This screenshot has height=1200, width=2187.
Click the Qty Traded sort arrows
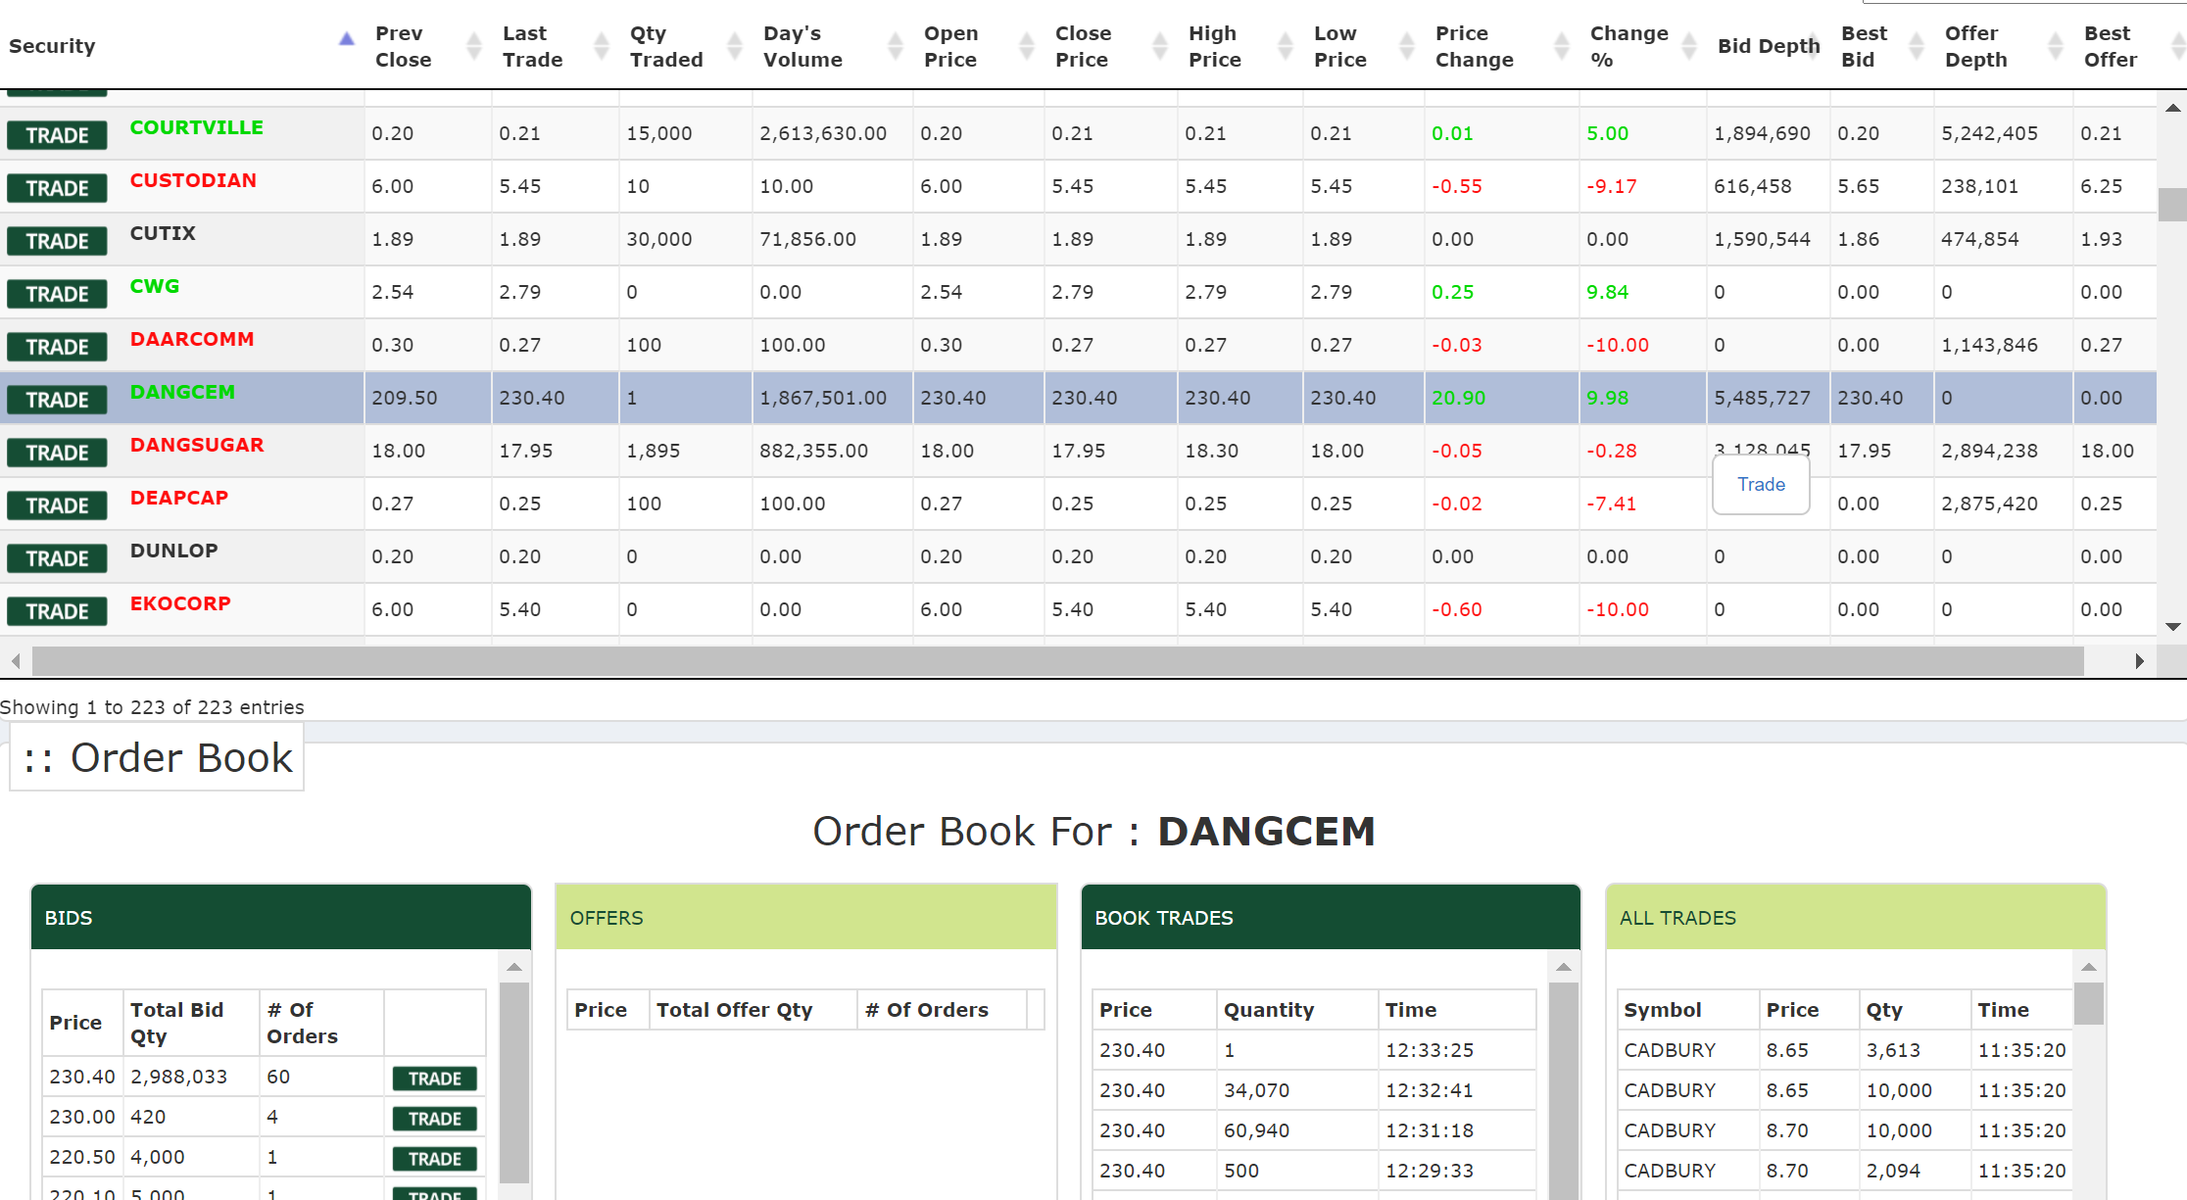pyautogui.click(x=735, y=46)
